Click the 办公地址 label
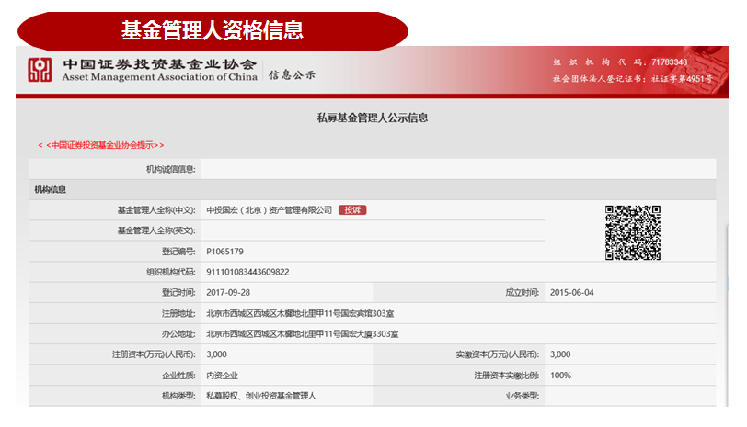This screenshot has width=747, height=427. [178, 334]
